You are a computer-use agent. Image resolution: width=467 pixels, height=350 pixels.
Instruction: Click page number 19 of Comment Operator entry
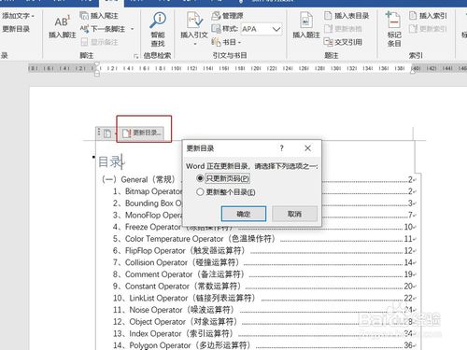tap(408, 274)
